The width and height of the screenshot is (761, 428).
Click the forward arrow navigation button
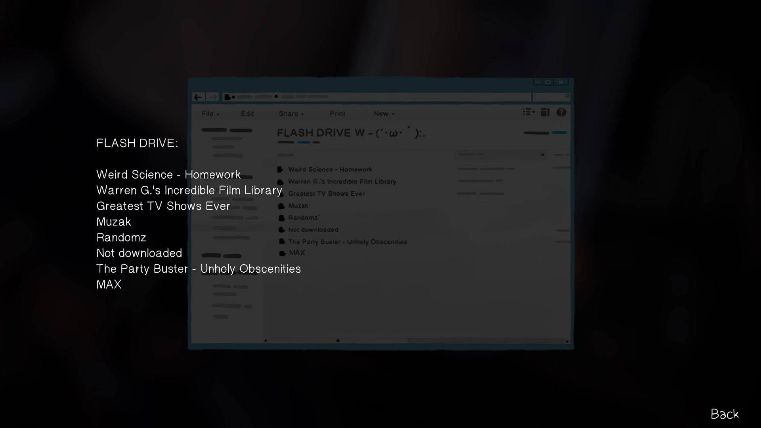(x=212, y=97)
